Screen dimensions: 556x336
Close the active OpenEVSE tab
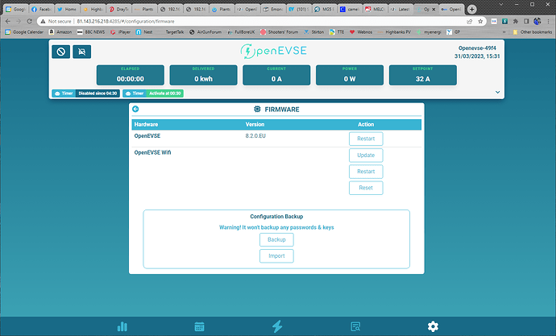pyautogui.click(x=434, y=10)
